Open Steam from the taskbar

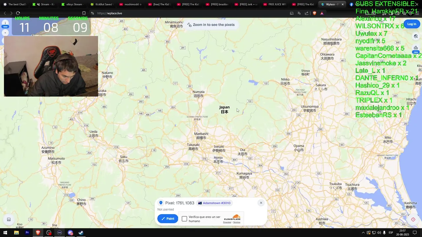[81, 233]
